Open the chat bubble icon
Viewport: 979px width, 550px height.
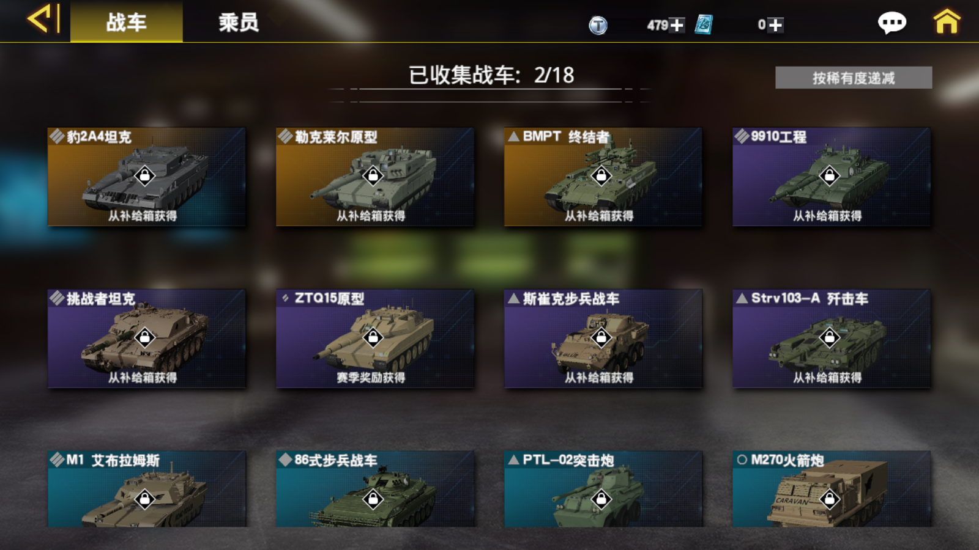(892, 23)
